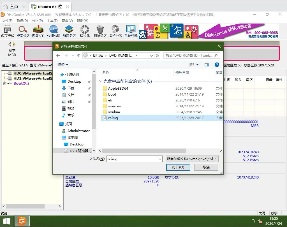Image resolution: width=287 pixels, height=227 pixels.
Task: Open the View (查看) menu
Action: click(x=67, y=21)
